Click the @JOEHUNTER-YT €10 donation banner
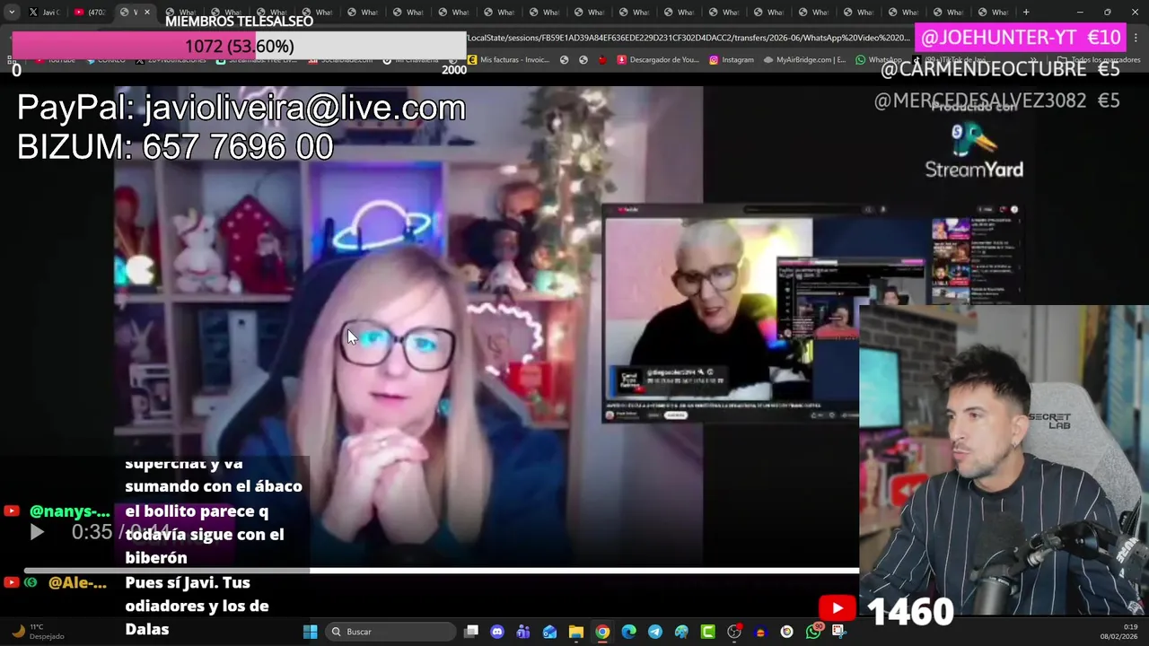 click(x=1022, y=38)
